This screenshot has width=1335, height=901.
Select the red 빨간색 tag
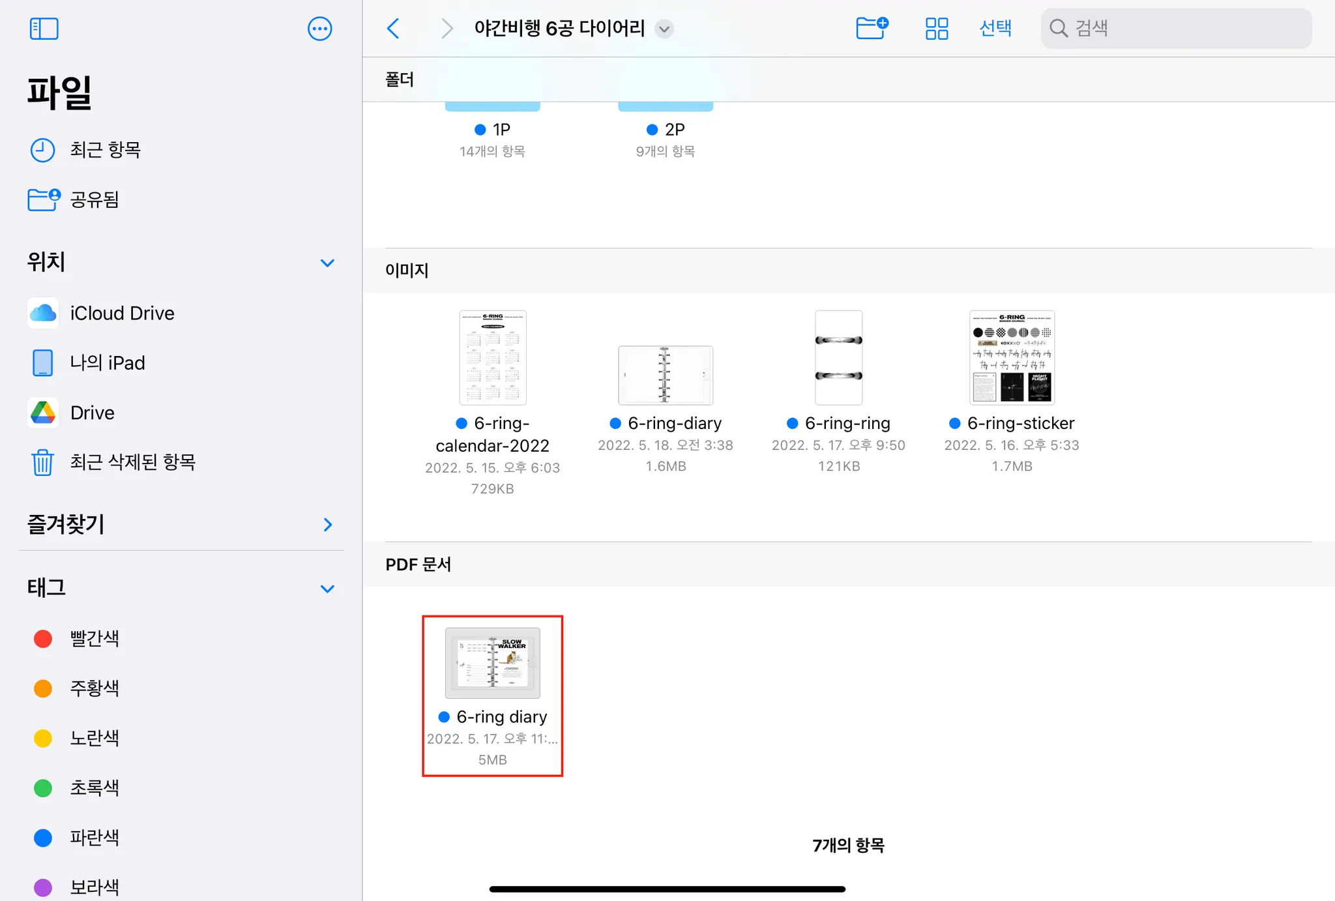coord(94,638)
